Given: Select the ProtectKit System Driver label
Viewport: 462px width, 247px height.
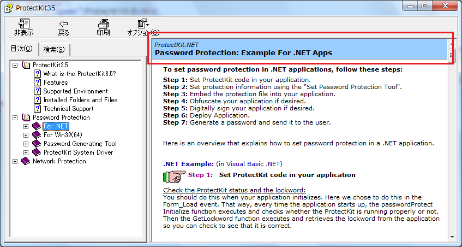Looking at the screenshot, I should pyautogui.click(x=78, y=152).
